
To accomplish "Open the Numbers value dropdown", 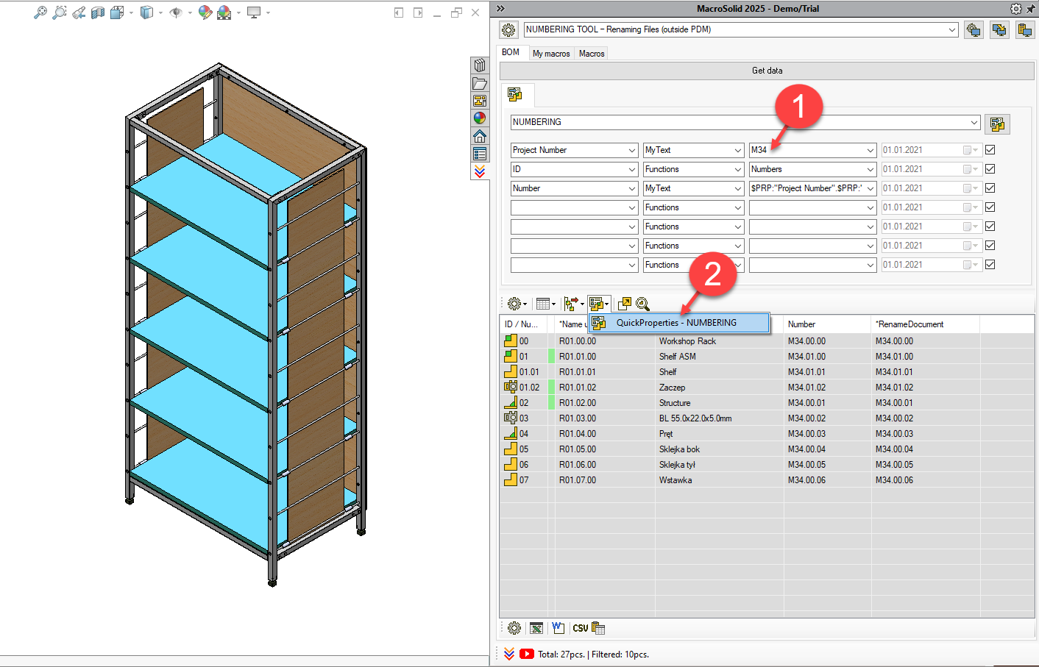I will point(812,169).
